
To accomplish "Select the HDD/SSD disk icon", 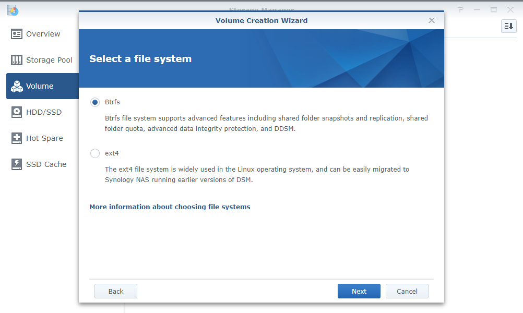I will [x=17, y=112].
